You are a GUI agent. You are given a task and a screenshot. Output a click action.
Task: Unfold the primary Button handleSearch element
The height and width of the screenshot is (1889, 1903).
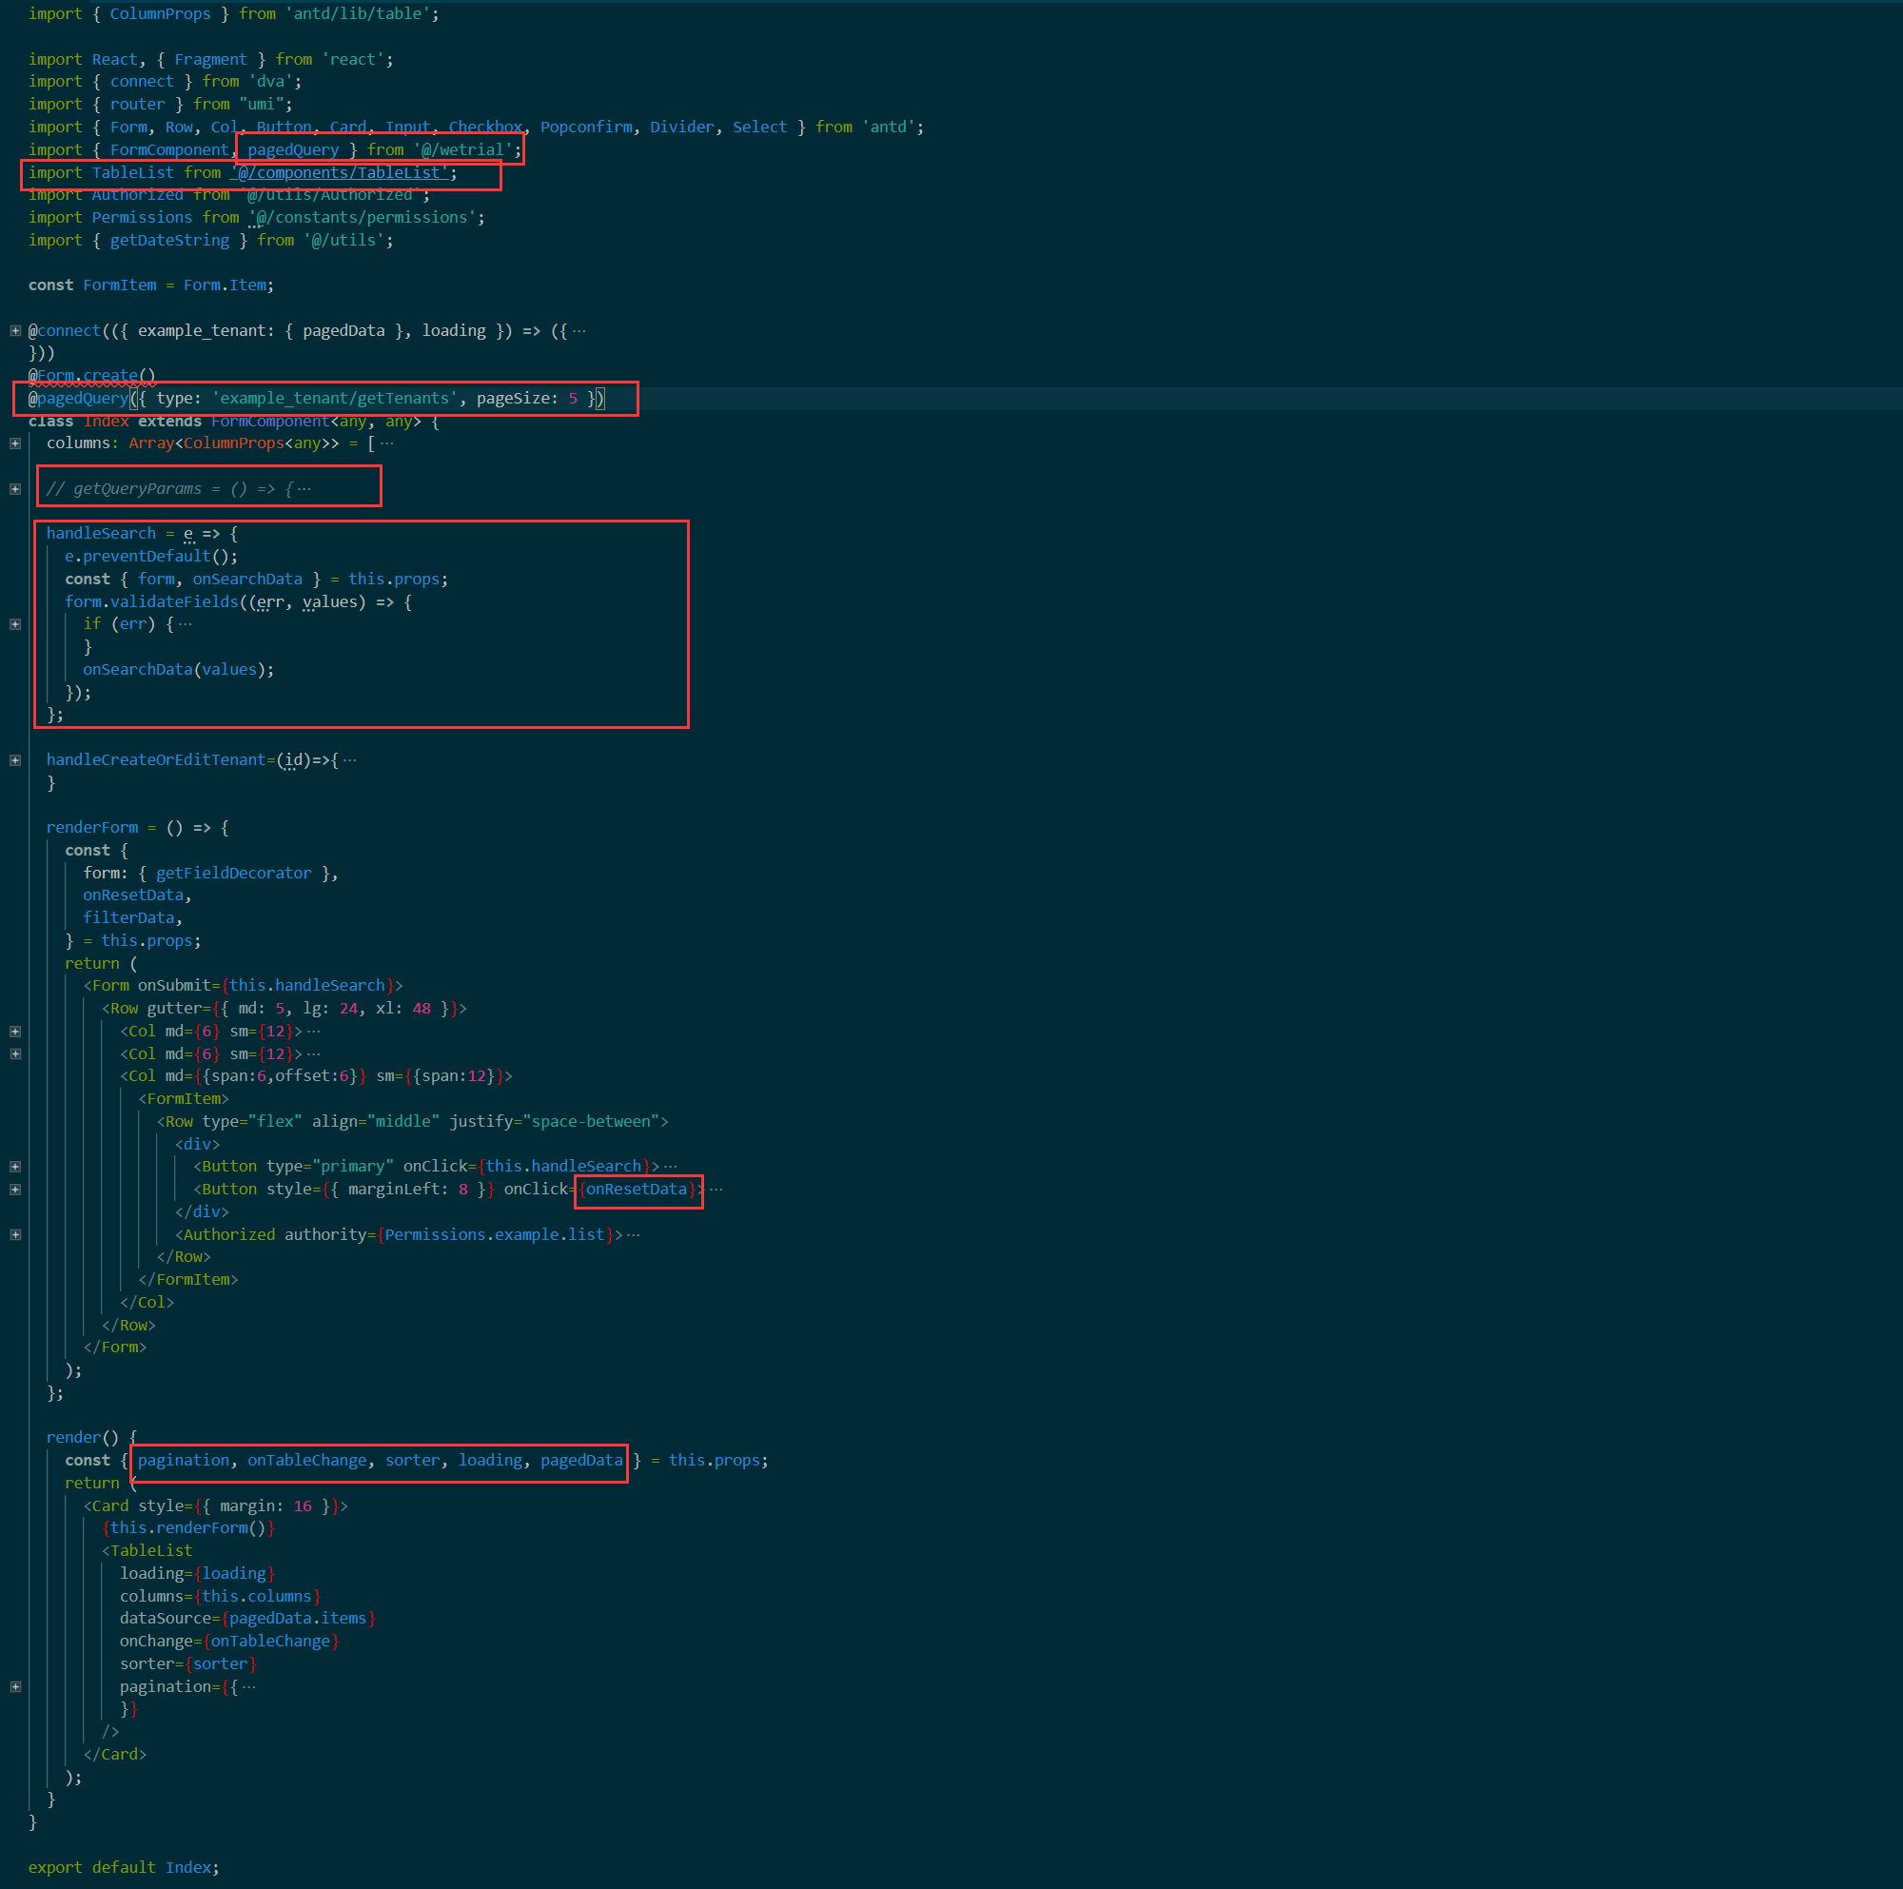tap(16, 1166)
